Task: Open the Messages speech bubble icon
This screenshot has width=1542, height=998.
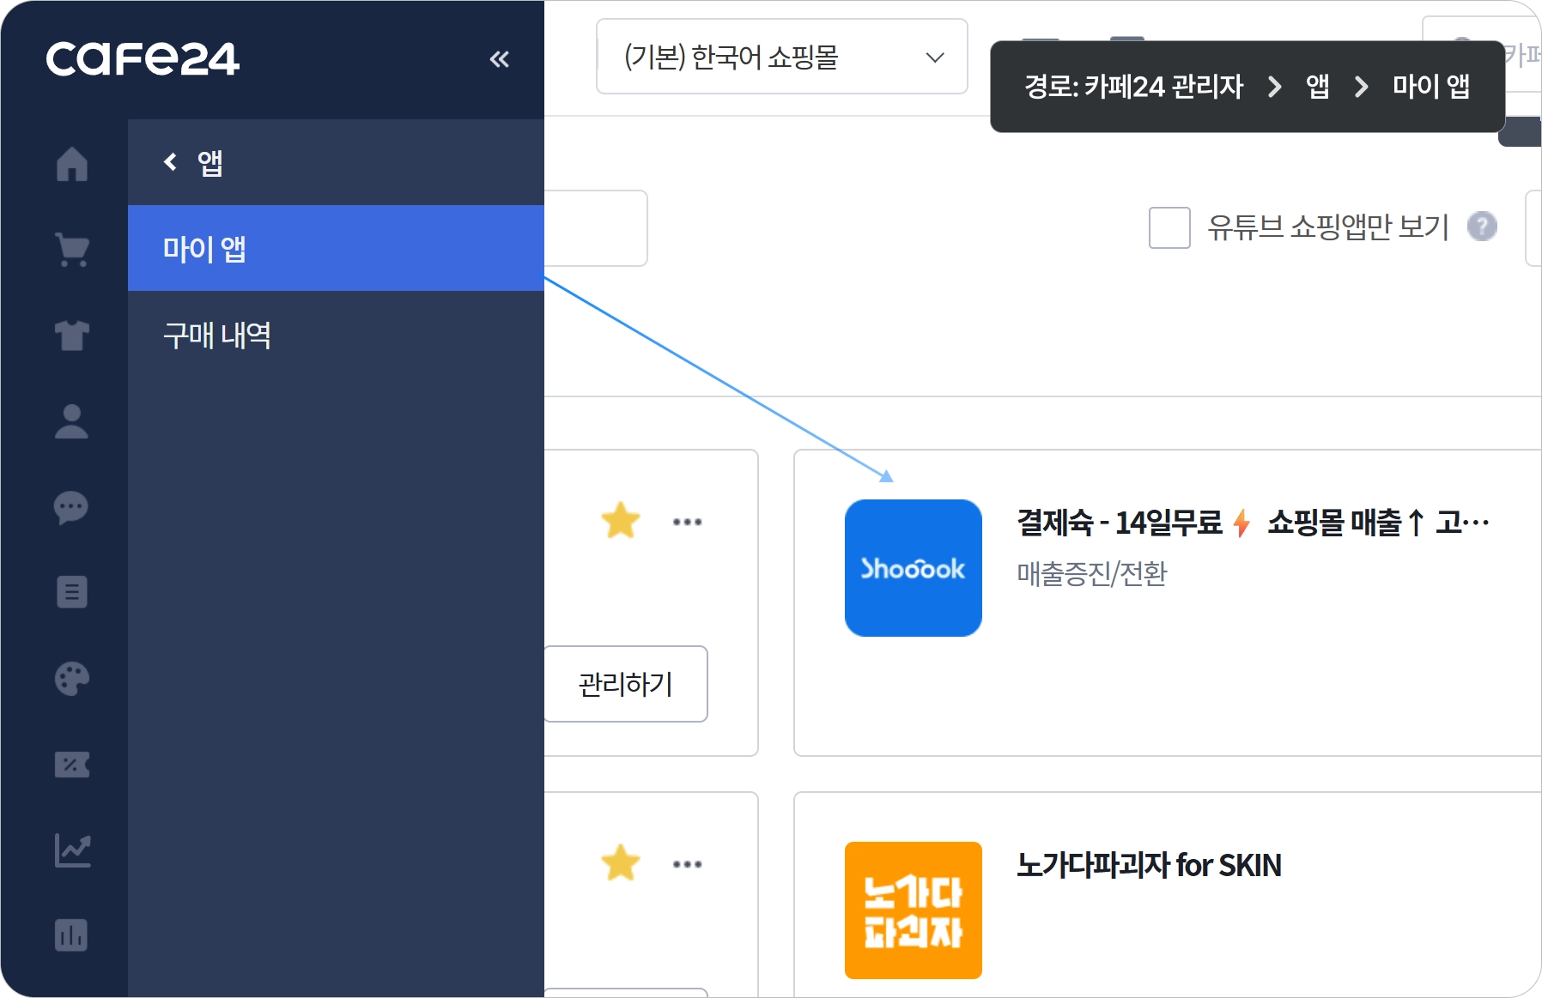Action: [71, 507]
